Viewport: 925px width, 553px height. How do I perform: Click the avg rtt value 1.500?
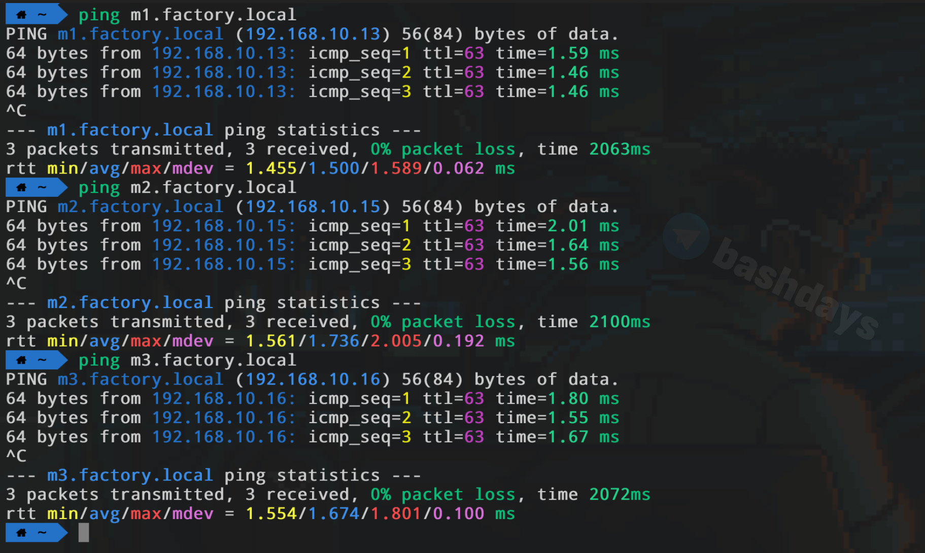coord(333,168)
